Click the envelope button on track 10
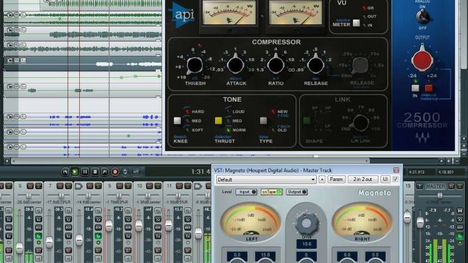The image size is (468, 263). pos(158,228)
